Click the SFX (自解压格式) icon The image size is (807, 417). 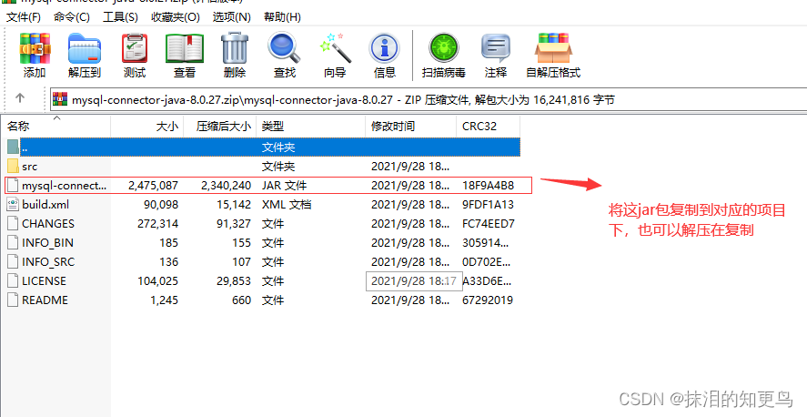tap(553, 48)
